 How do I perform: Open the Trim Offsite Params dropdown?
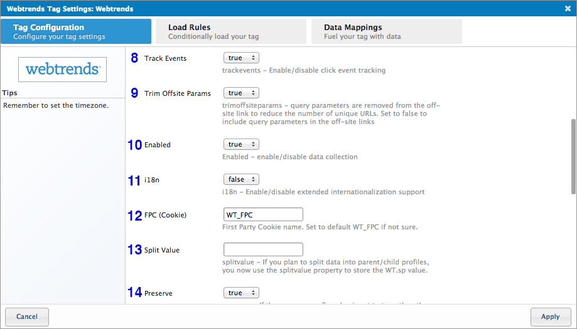pos(241,93)
